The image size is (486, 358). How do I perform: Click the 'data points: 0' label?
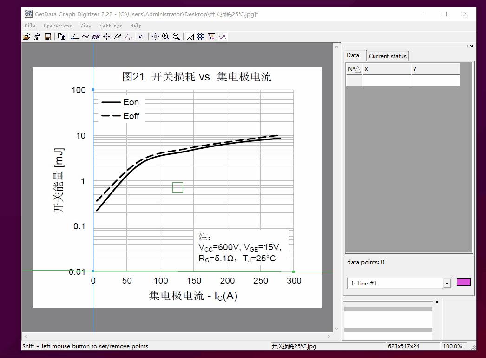coord(366,262)
